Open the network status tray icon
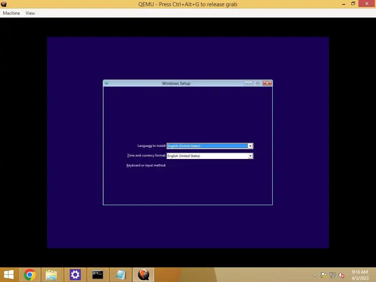The image size is (376, 282). [x=333, y=275]
